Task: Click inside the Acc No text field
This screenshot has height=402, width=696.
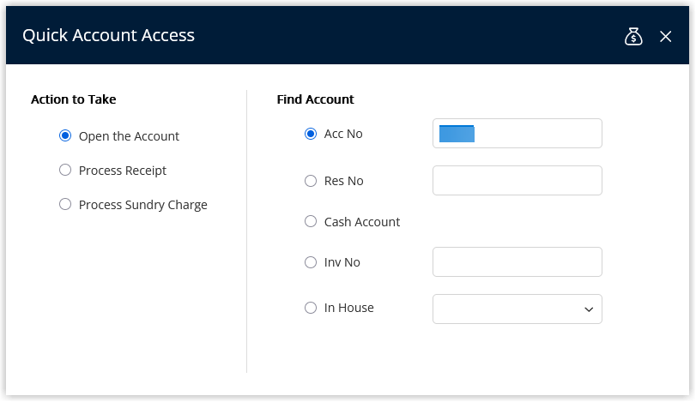Action: coord(517,134)
